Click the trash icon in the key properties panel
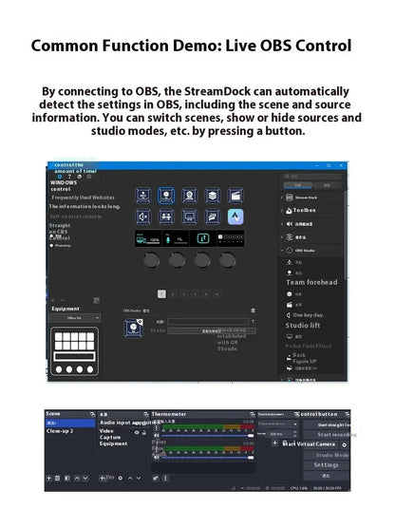The width and height of the screenshot is (395, 527). click(253, 311)
